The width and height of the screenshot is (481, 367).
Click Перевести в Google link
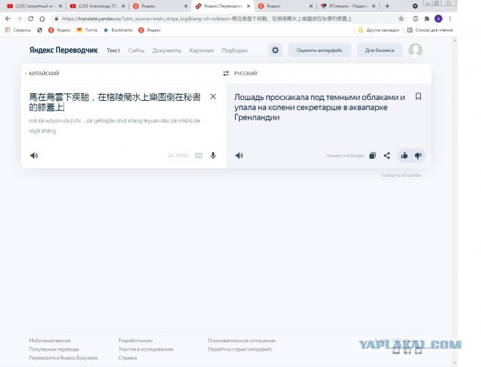coord(345,156)
